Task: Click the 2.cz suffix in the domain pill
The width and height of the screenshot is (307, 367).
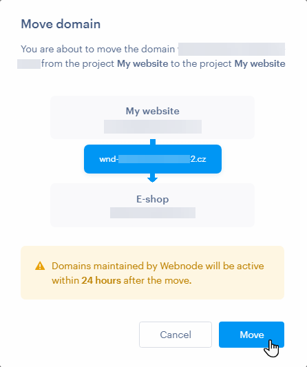Action: tap(198, 159)
